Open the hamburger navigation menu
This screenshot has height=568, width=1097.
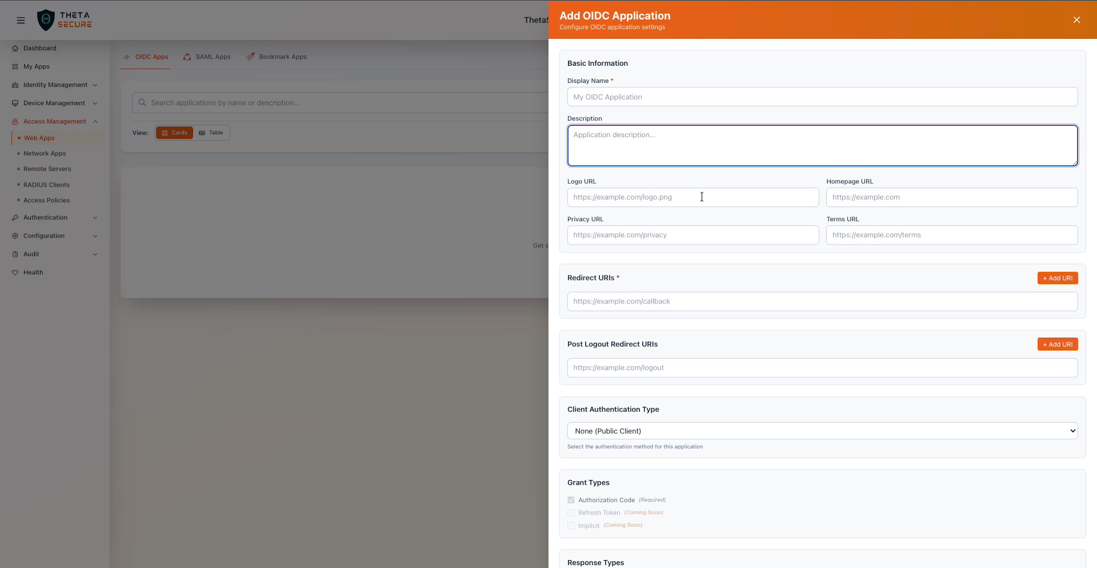tap(21, 20)
